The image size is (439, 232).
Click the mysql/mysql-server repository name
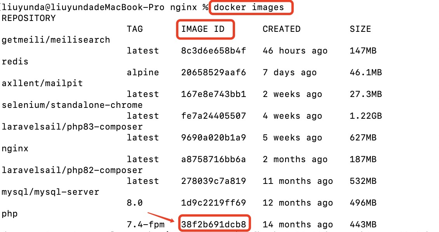[51, 192]
